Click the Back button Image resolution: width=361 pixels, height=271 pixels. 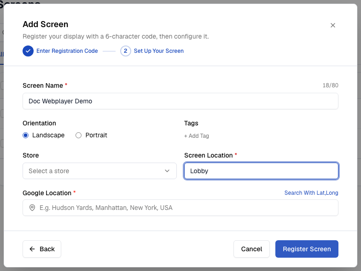click(42, 249)
